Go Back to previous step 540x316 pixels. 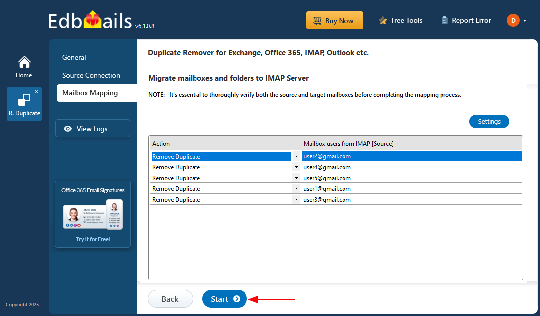[170, 299]
